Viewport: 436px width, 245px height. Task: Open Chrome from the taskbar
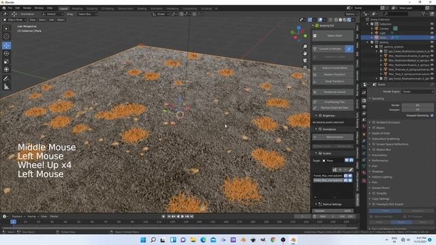tap(273, 240)
